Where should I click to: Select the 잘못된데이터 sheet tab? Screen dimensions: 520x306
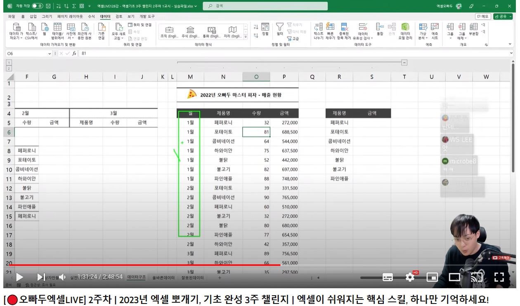(x=192, y=278)
